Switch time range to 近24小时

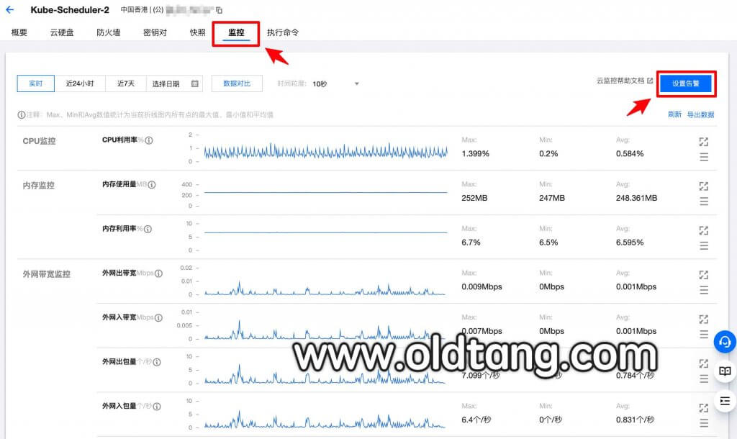click(80, 83)
